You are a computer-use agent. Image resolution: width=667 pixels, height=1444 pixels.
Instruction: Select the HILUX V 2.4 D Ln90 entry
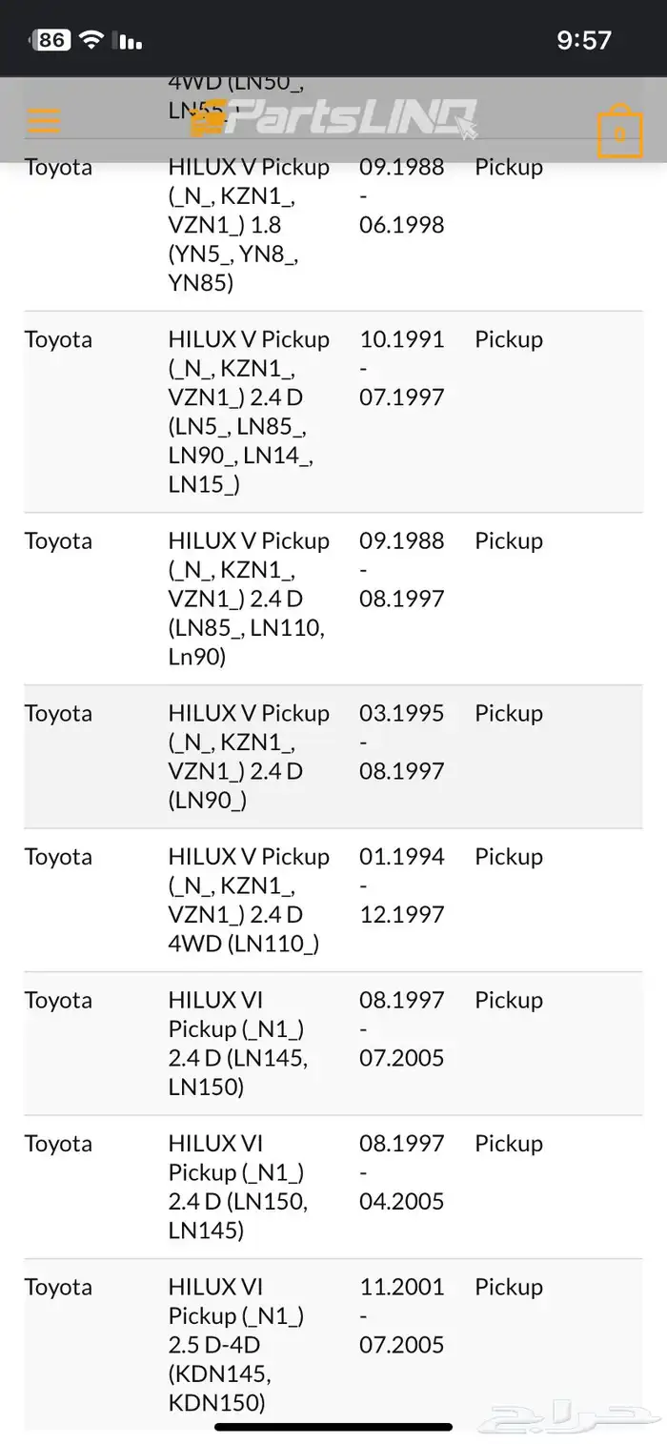(333, 599)
